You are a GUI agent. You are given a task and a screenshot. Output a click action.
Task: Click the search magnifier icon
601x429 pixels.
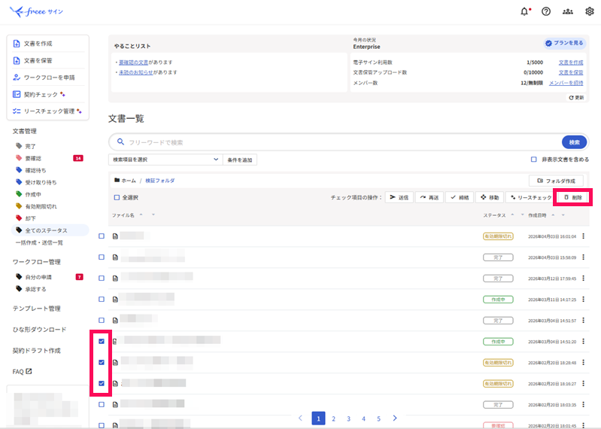click(120, 141)
